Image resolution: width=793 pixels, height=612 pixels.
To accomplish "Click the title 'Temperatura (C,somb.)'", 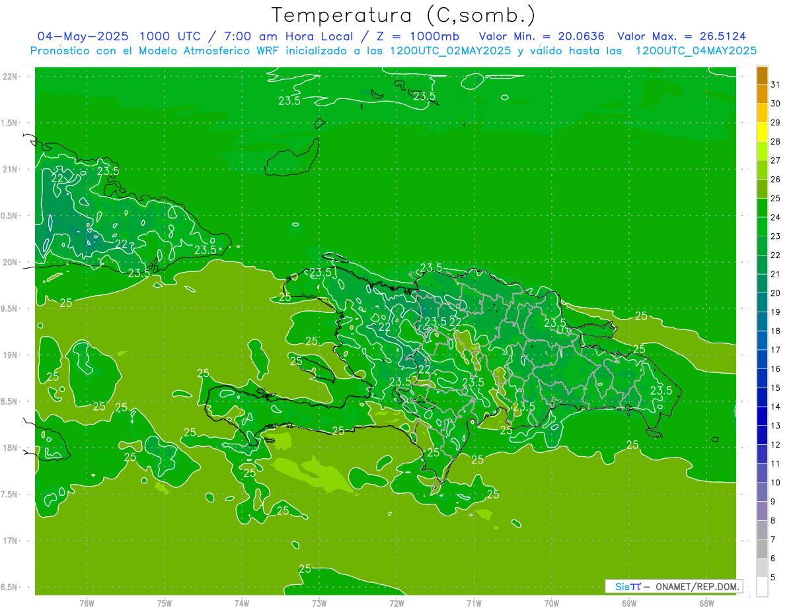I will click(404, 15).
